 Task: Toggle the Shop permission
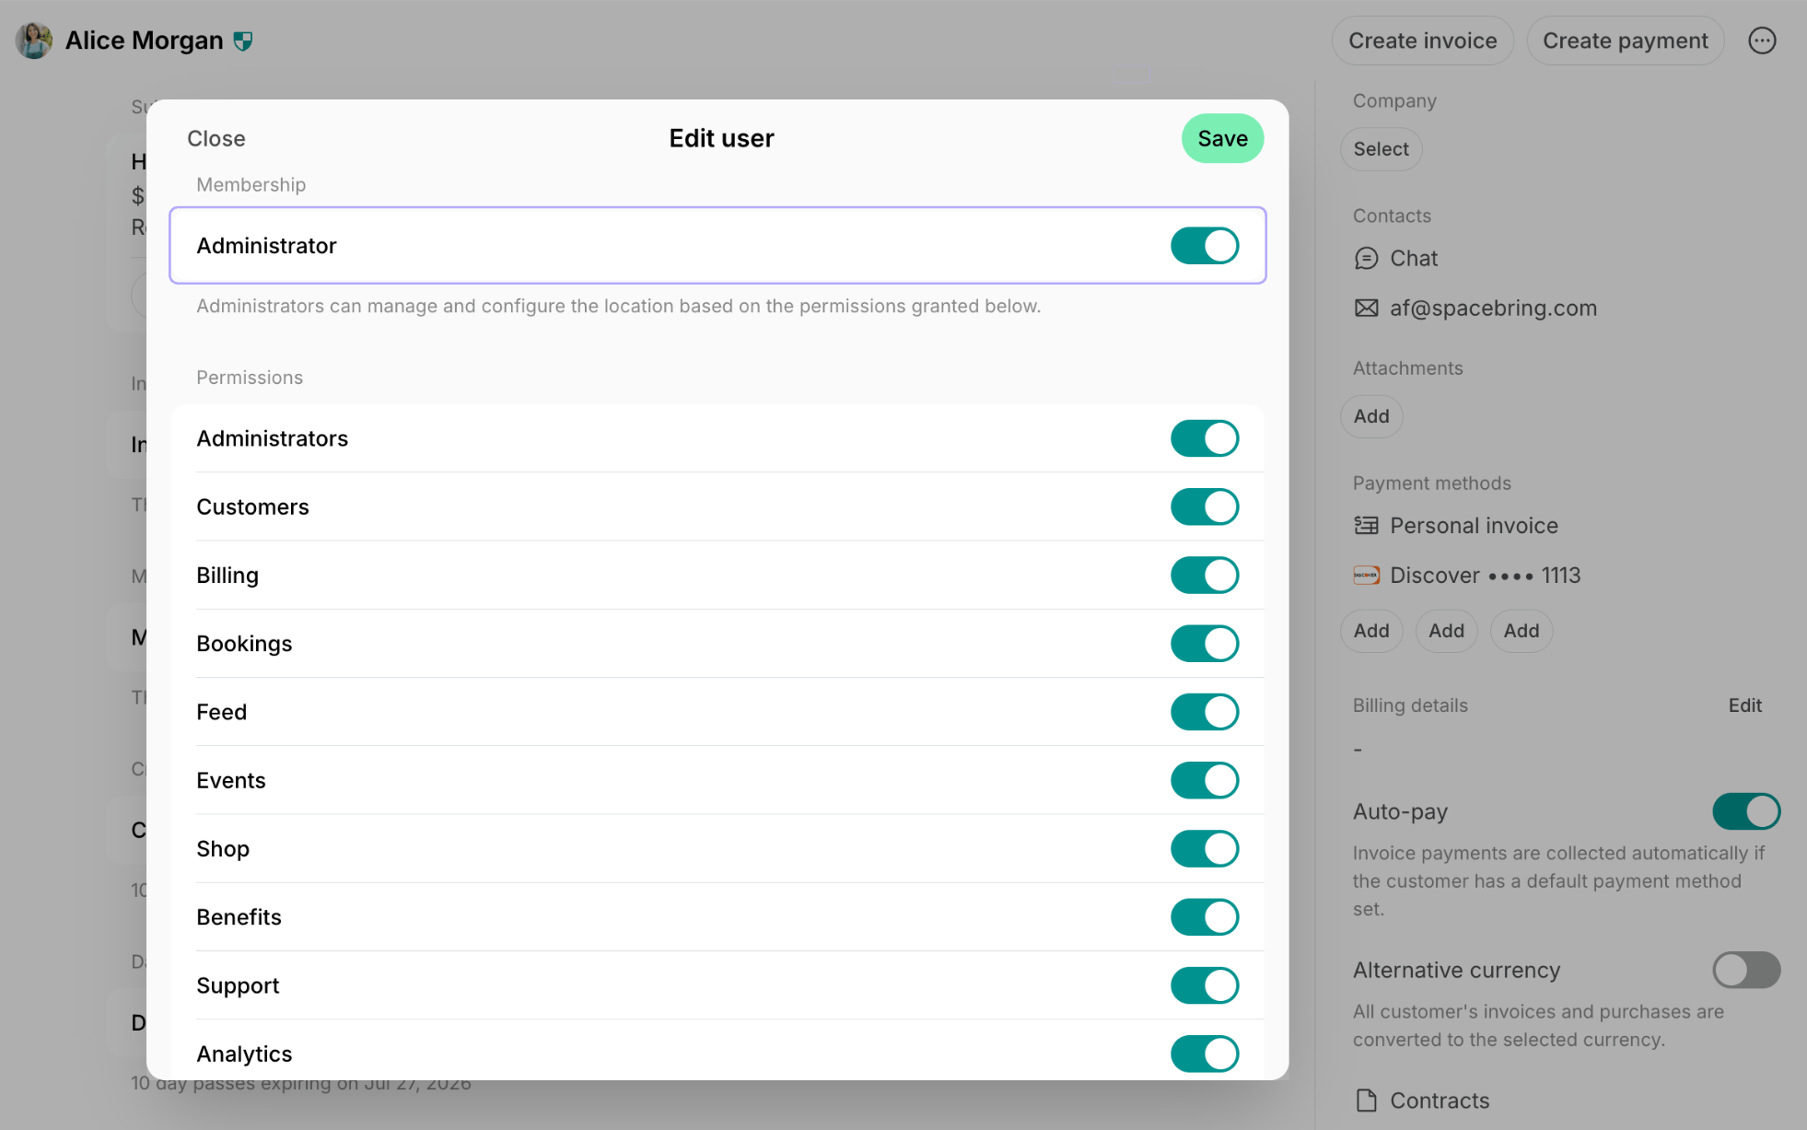coord(1205,848)
